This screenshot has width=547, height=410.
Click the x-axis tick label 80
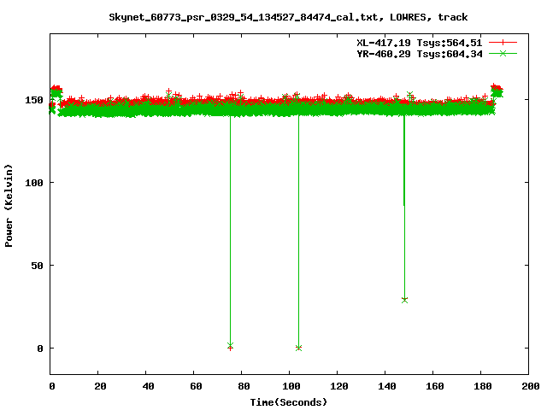(244, 386)
